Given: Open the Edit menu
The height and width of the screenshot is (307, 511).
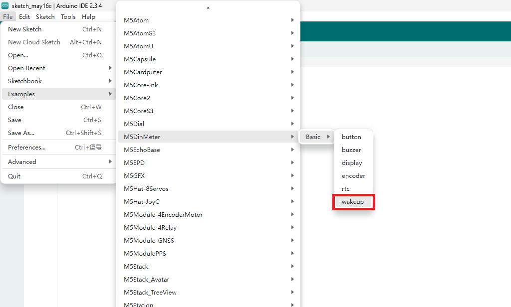Looking at the screenshot, I should click(x=24, y=16).
